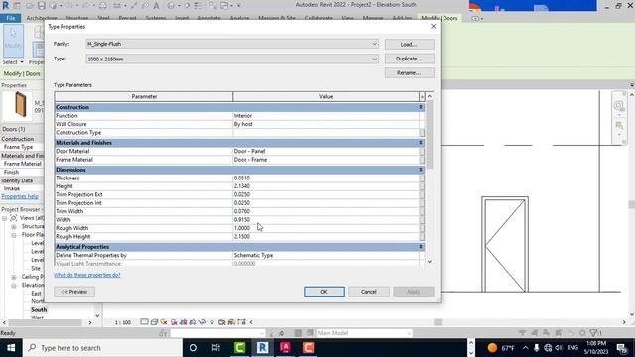
Task: Click the selection filter funnel icon in status bar
Action: coord(594,333)
